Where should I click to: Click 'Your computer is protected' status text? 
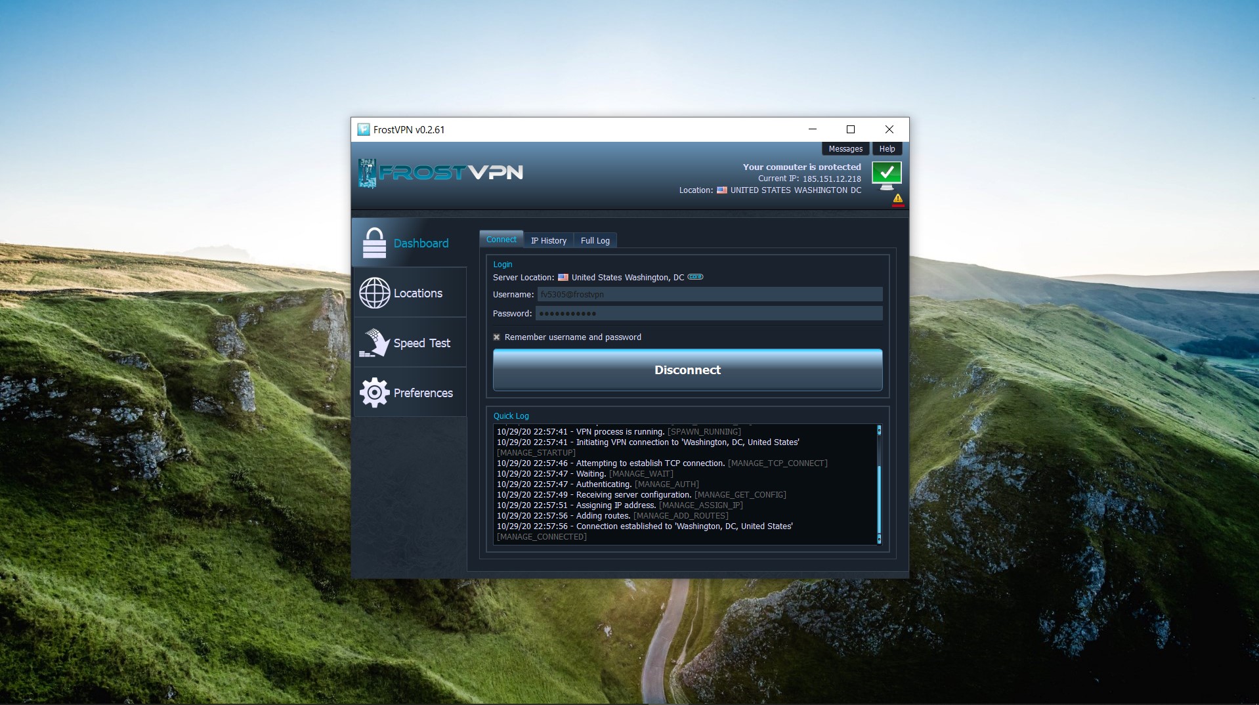coord(801,167)
